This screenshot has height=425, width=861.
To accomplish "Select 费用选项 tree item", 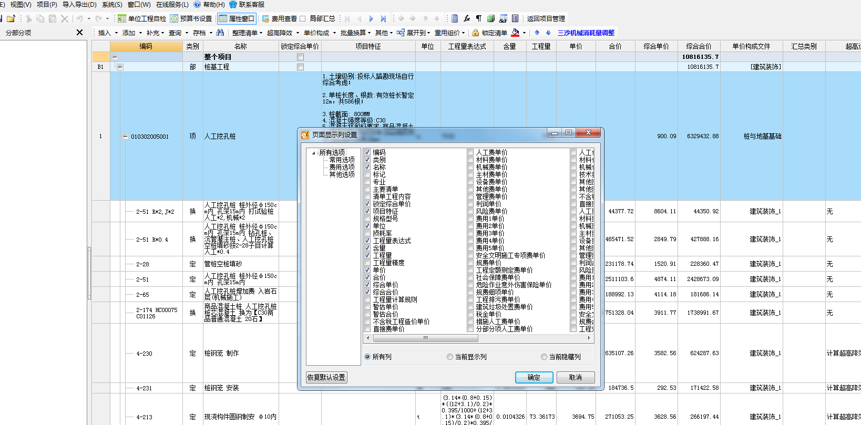I will [342, 167].
